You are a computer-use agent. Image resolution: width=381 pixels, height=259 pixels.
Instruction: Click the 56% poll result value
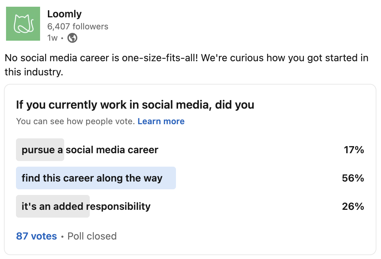tap(353, 178)
